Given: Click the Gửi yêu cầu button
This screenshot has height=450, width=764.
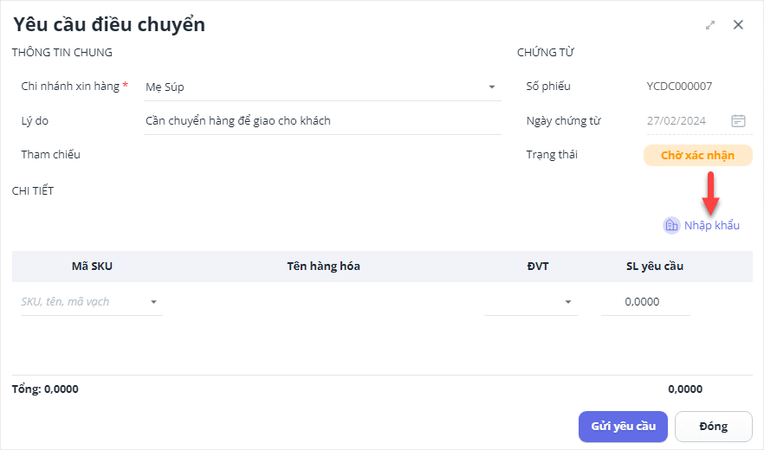Looking at the screenshot, I should (623, 426).
